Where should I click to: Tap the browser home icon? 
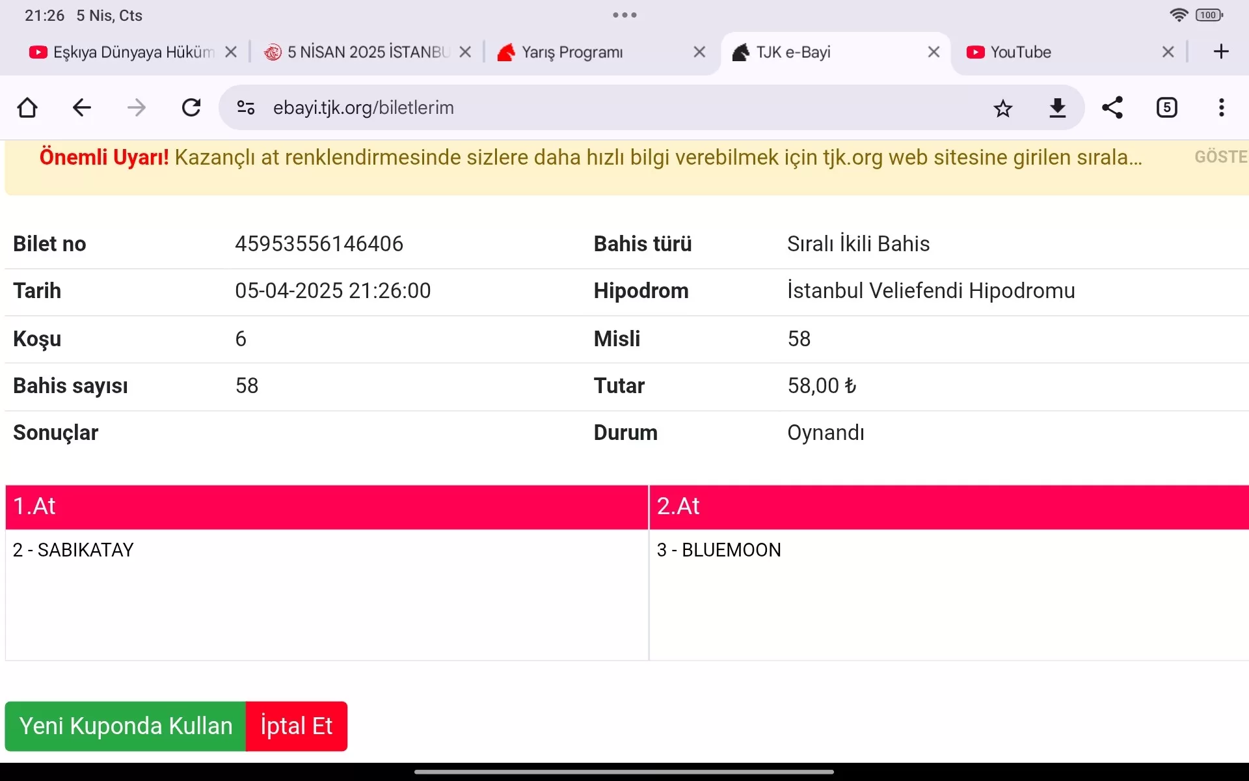pos(27,107)
